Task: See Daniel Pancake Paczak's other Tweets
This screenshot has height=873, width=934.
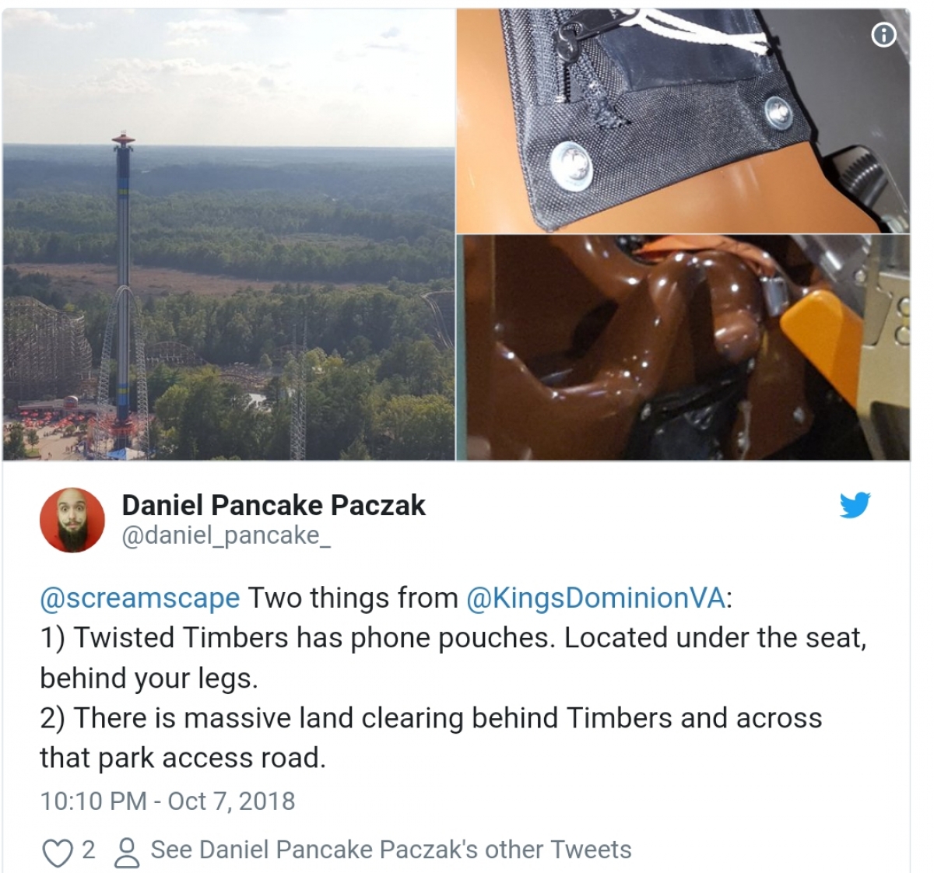Action: point(391,850)
